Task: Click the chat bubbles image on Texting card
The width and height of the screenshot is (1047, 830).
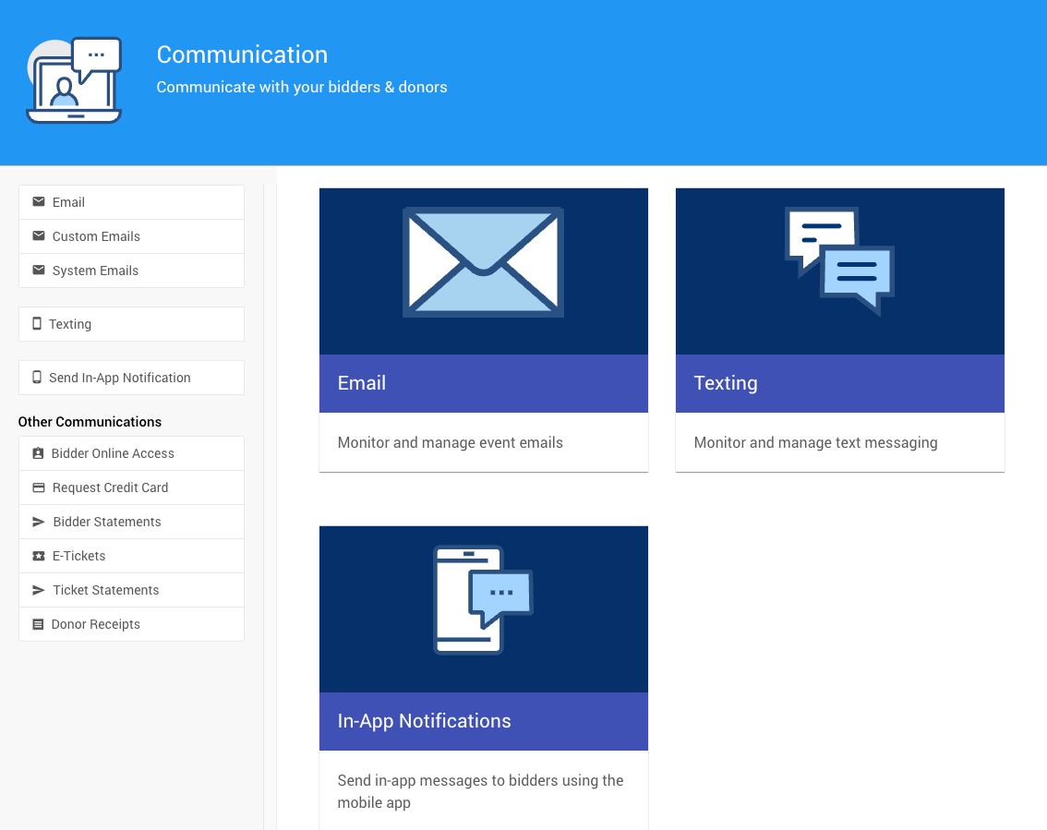Action: 839,261
